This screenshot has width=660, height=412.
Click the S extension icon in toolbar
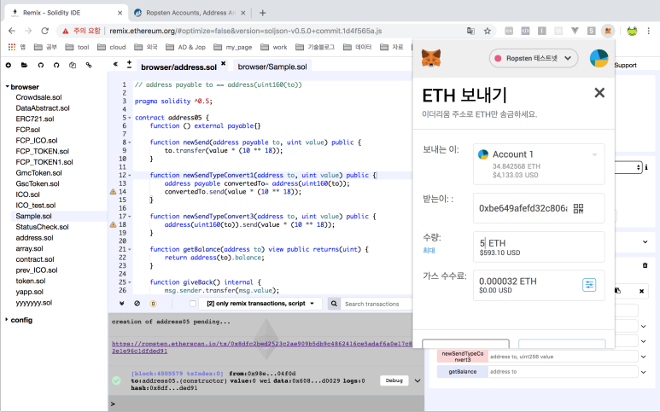click(592, 31)
